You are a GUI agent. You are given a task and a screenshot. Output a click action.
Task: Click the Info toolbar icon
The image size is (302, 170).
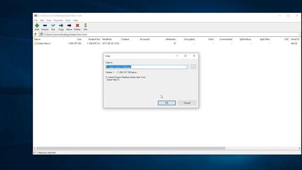point(85,27)
